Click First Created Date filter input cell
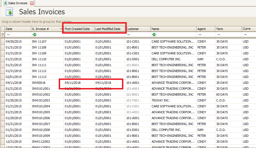This screenshot has height=148, width=256. point(79,34)
